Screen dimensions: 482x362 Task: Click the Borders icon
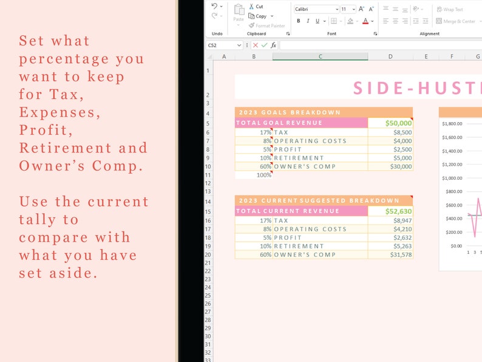point(334,21)
